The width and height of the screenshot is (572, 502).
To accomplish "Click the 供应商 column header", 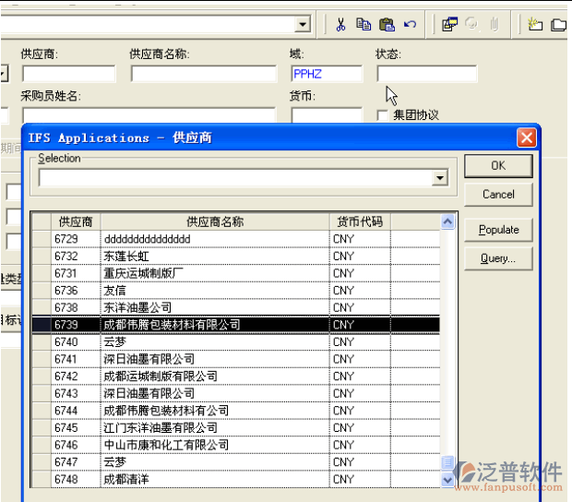I will click(x=76, y=221).
